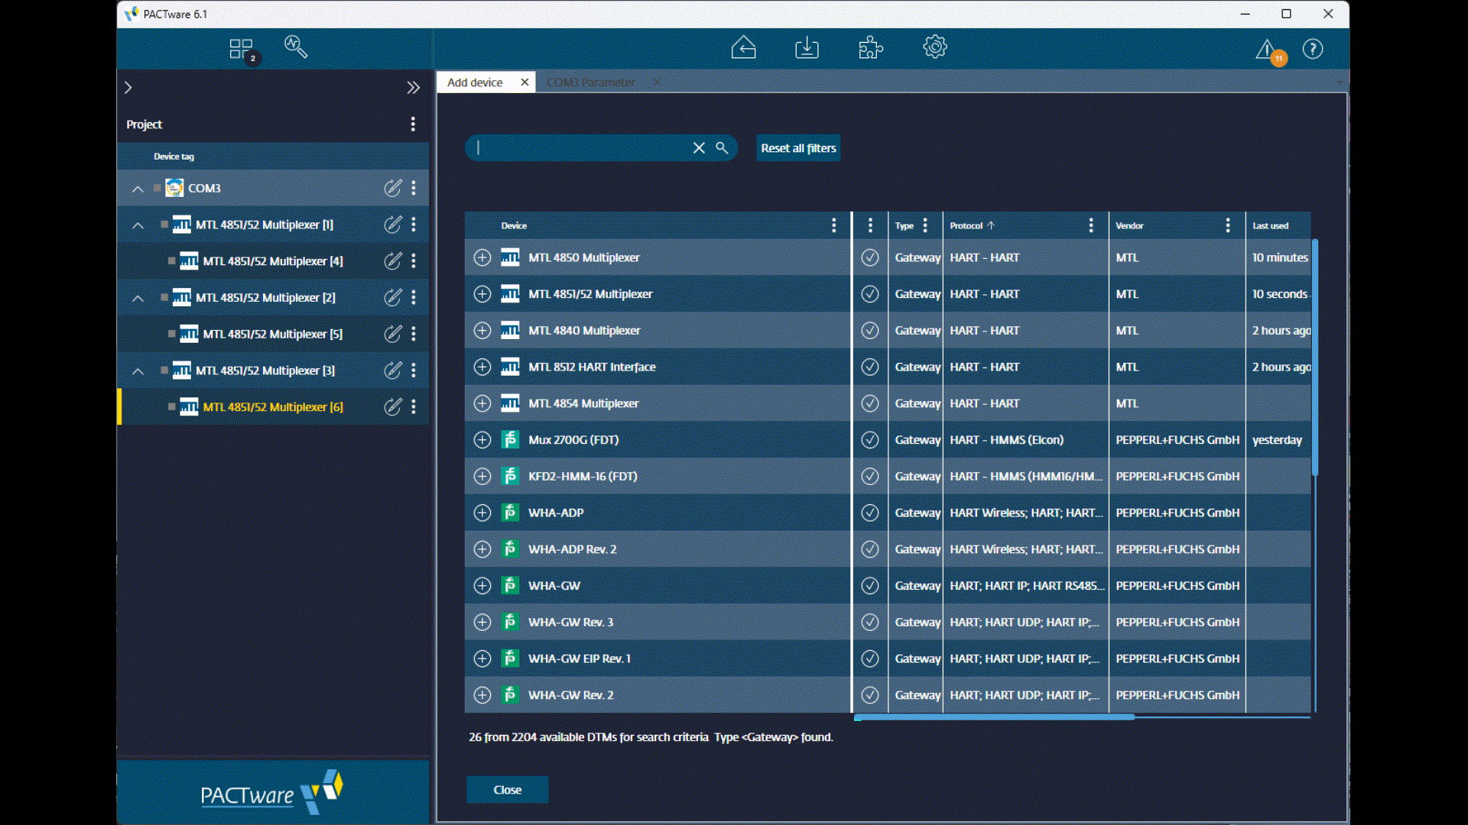Open the Protocol column three-dot filter menu
The height and width of the screenshot is (825, 1468).
coord(1091,225)
